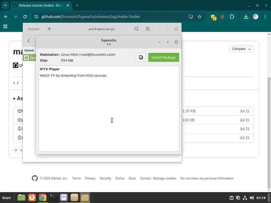Click the IPTV Player description text area
The width and height of the screenshot is (271, 203).
pyautogui.click(x=109, y=109)
